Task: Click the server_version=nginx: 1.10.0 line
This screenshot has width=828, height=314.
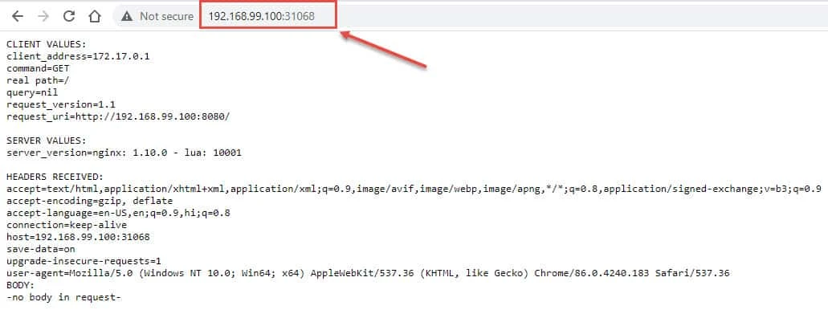Action: (124, 153)
